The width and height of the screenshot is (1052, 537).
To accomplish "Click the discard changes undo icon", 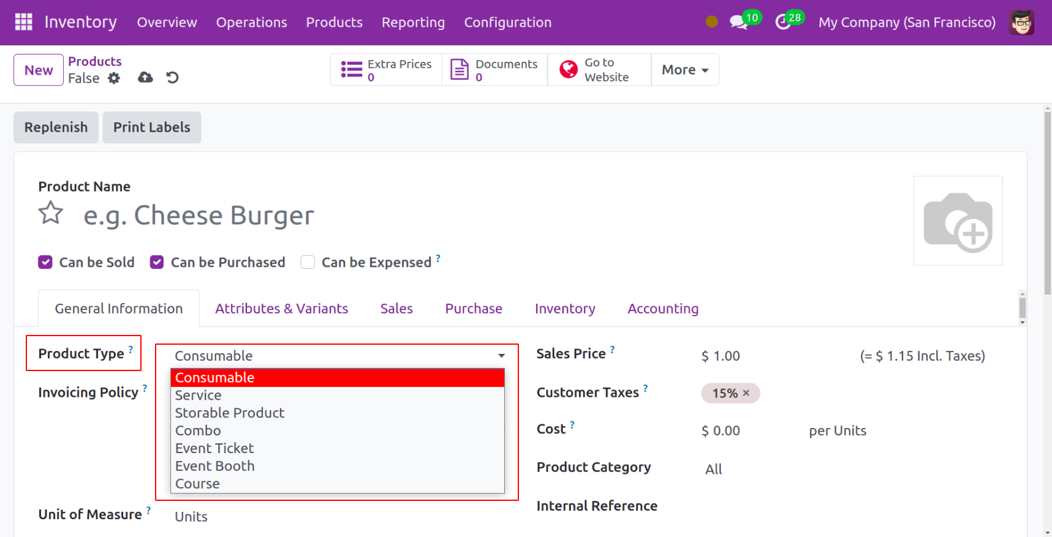I will click(x=172, y=78).
